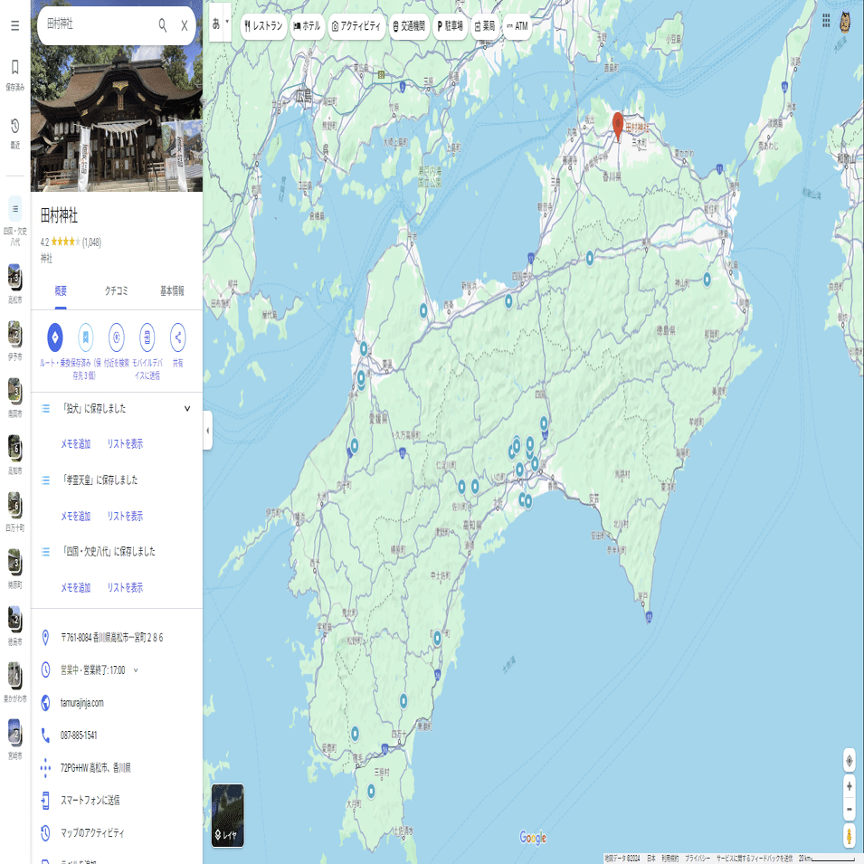Screen dimensions: 864x864
Task: Filter by 交通機関 chip
Action: click(x=409, y=26)
